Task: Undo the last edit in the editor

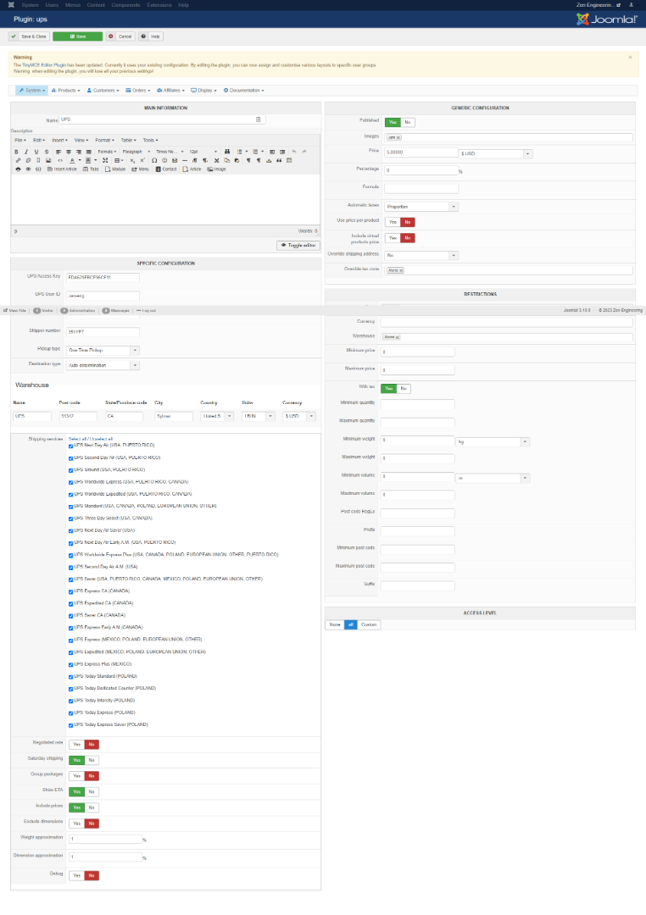Action: [x=294, y=152]
